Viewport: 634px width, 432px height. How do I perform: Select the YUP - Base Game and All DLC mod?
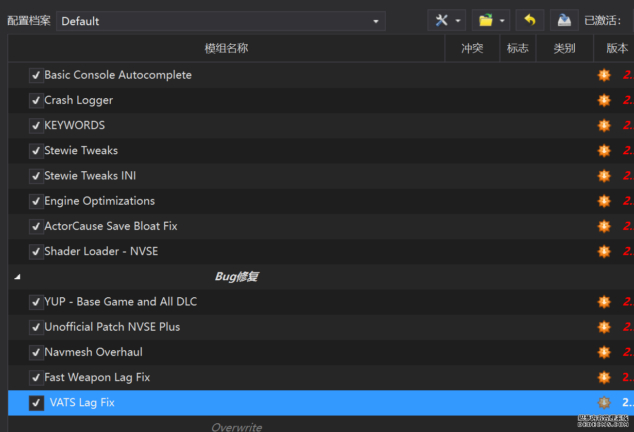[x=121, y=302]
